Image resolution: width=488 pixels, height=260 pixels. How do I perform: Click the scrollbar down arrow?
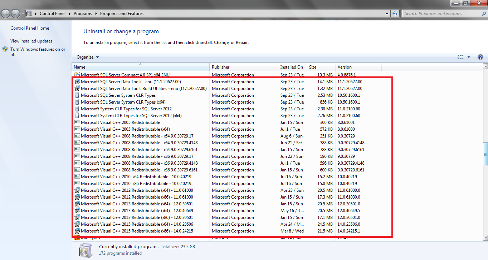pyautogui.click(x=485, y=237)
